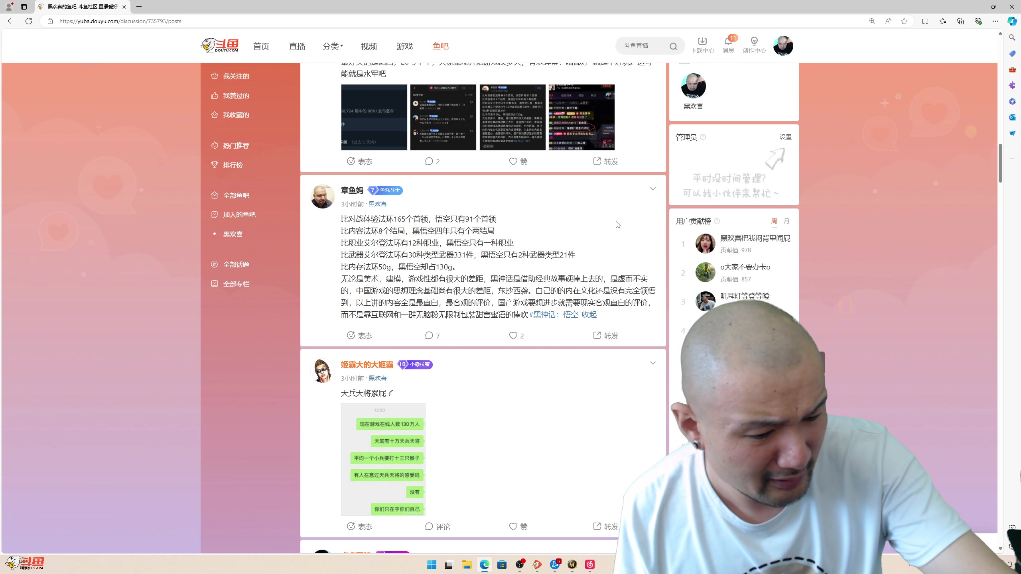Open Windows Start button on taskbar
Image resolution: width=1021 pixels, height=574 pixels.
click(x=432, y=564)
